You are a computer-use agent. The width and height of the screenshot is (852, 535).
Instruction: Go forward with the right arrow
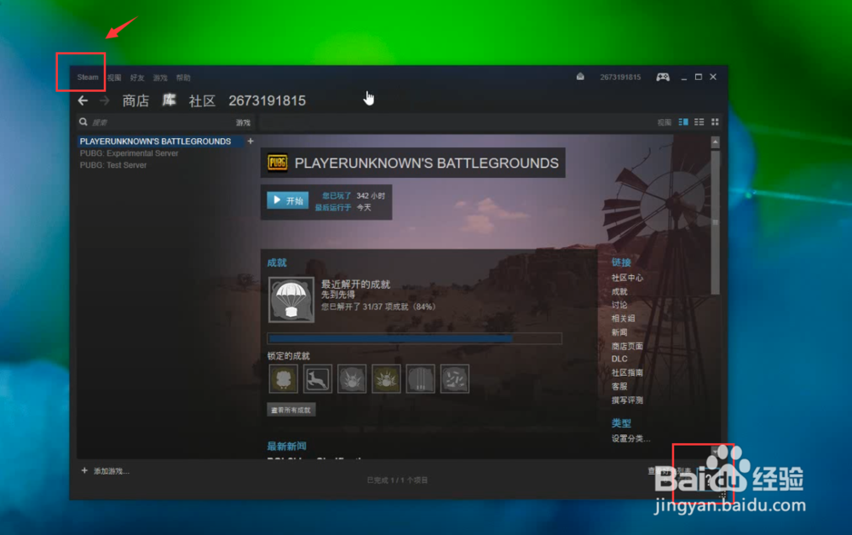[104, 101]
